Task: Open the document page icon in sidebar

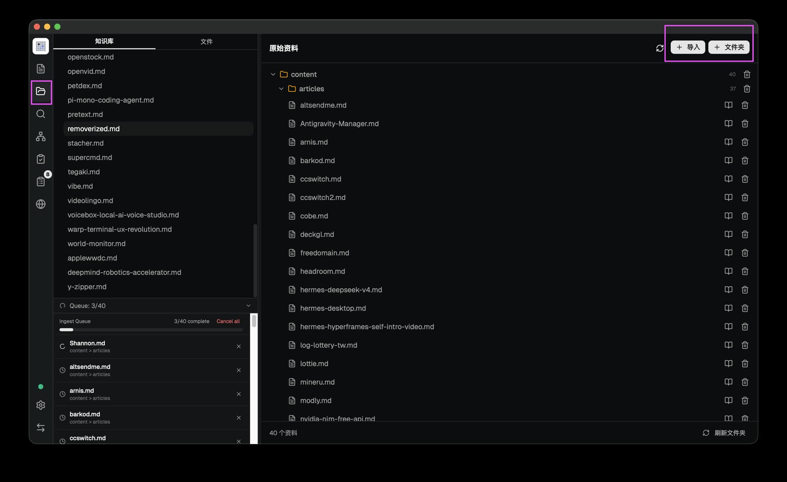Action: (x=41, y=68)
